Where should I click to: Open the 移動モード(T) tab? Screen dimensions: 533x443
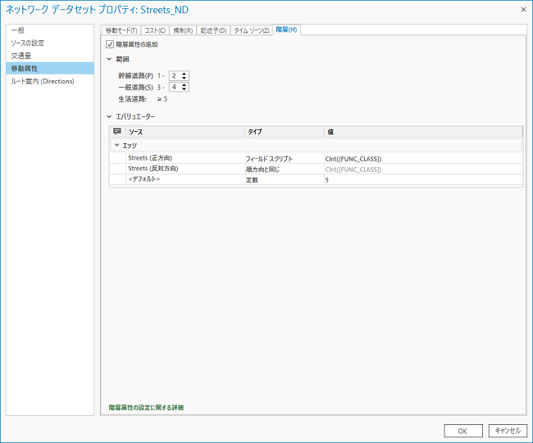(121, 30)
